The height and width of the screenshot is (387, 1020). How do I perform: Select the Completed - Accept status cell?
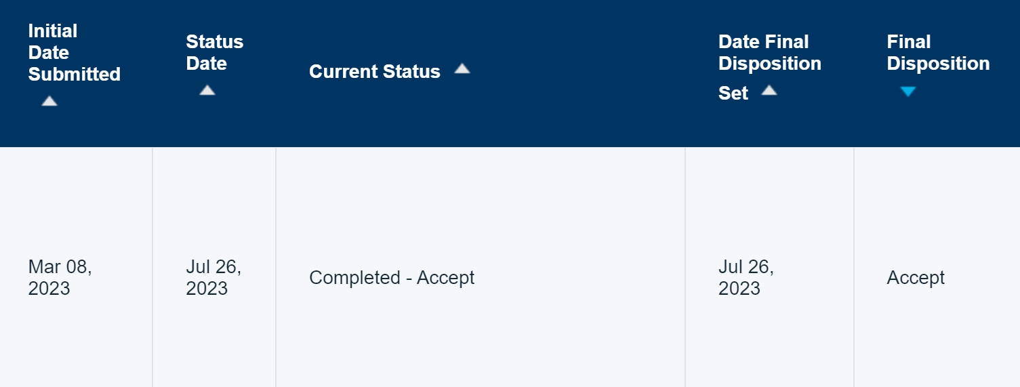[392, 278]
